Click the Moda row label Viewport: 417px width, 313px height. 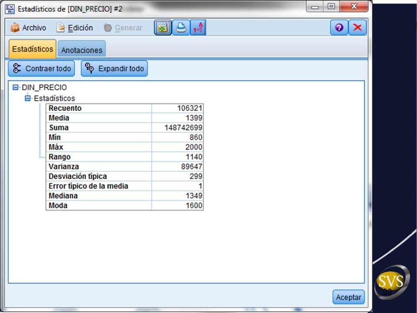(x=58, y=206)
